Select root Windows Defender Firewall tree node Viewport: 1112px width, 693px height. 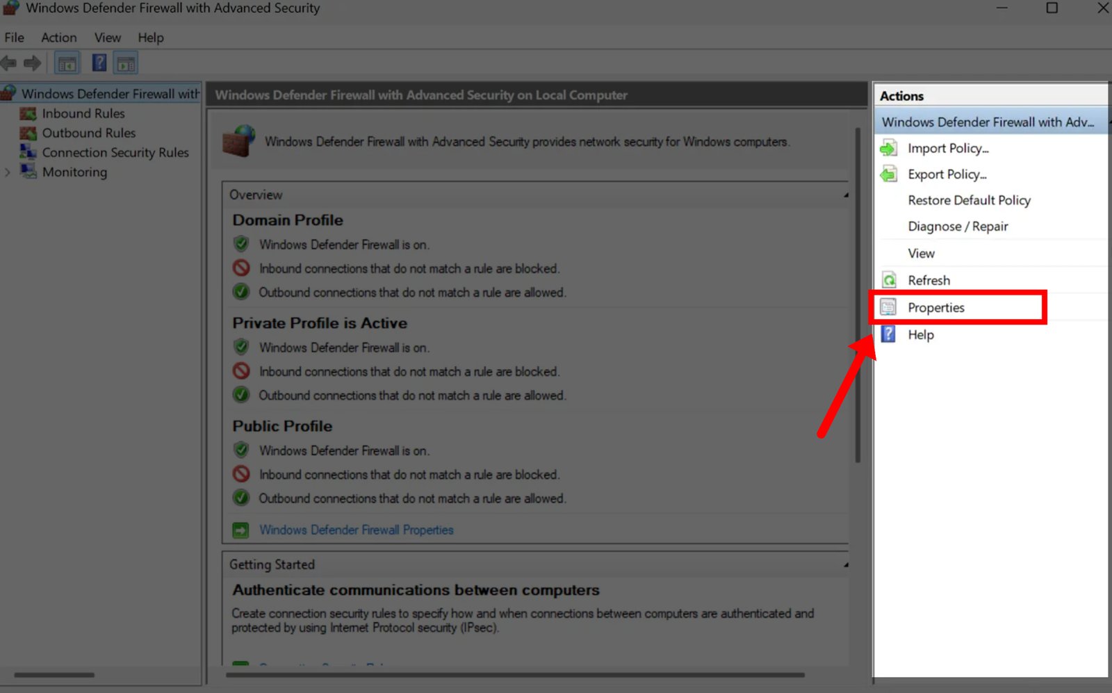point(110,93)
